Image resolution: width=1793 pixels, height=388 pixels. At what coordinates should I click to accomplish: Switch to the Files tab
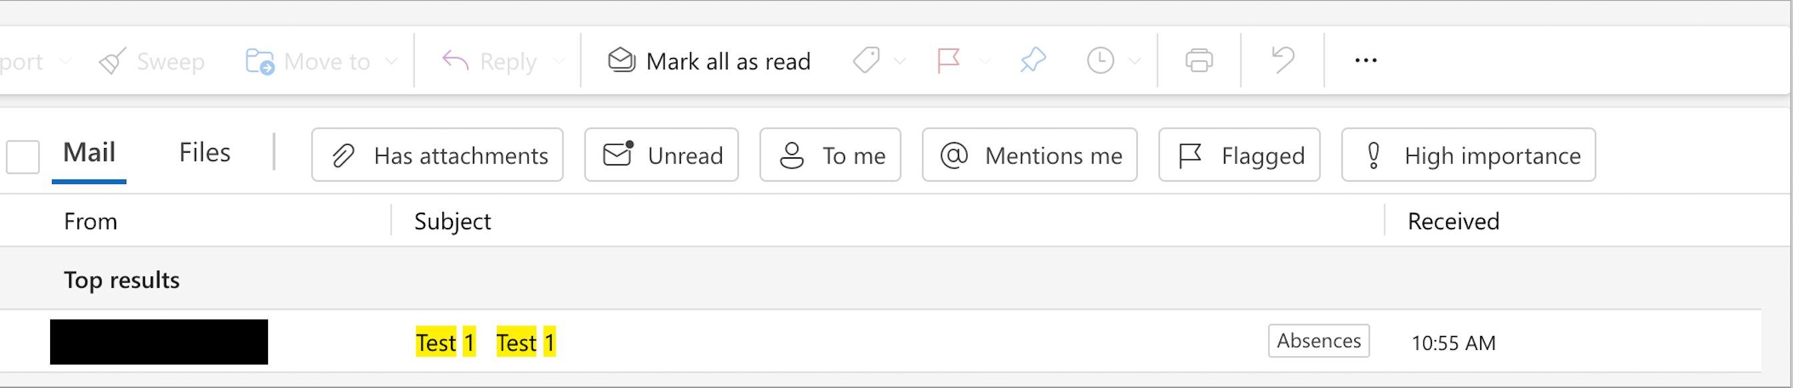point(205,151)
